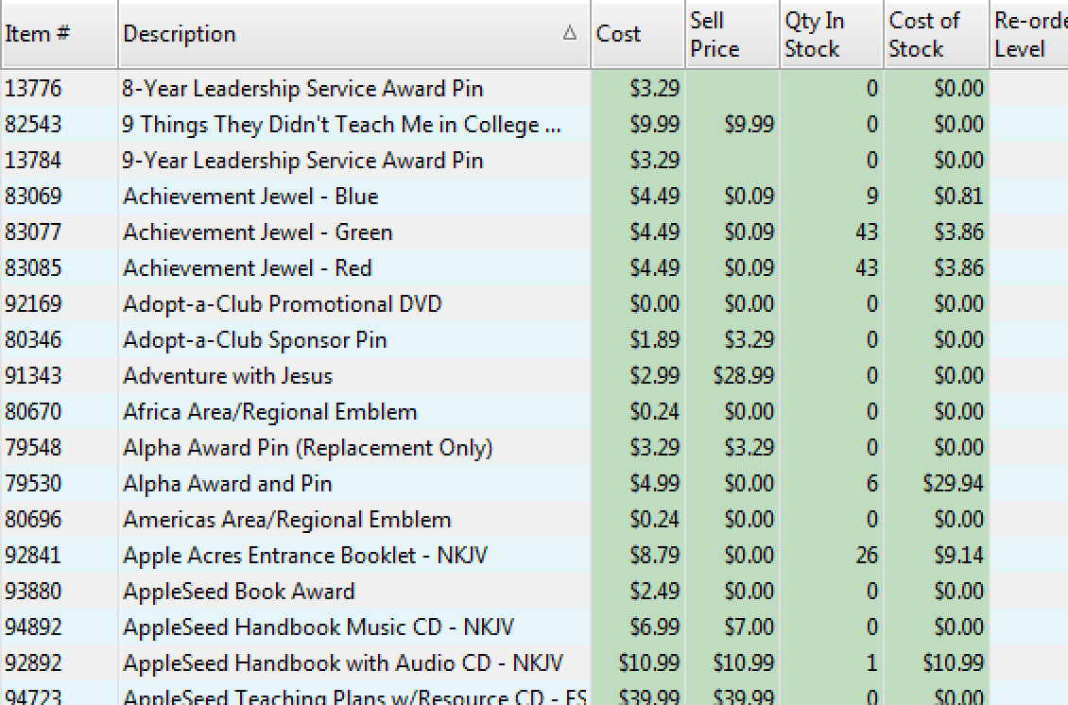Click the Achievement Jewel - Red description
Screen dimensions: 1068x705
pos(248,268)
